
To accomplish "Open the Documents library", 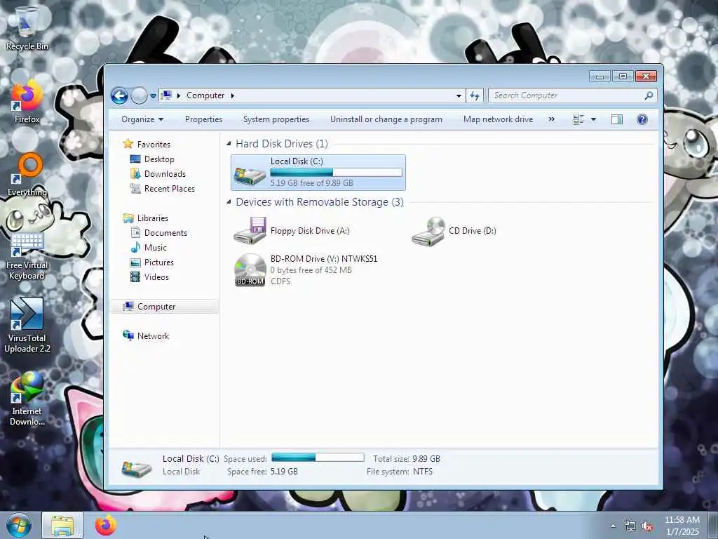I will 165,233.
